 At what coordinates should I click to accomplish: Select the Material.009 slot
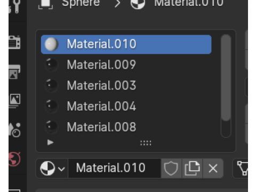pos(126,65)
